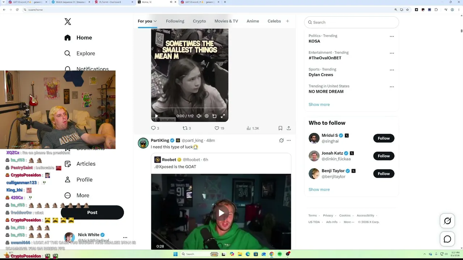Show more trending topics

(x=319, y=104)
